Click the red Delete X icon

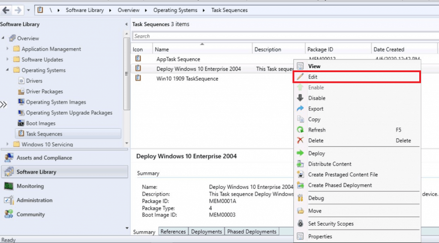click(x=300, y=140)
